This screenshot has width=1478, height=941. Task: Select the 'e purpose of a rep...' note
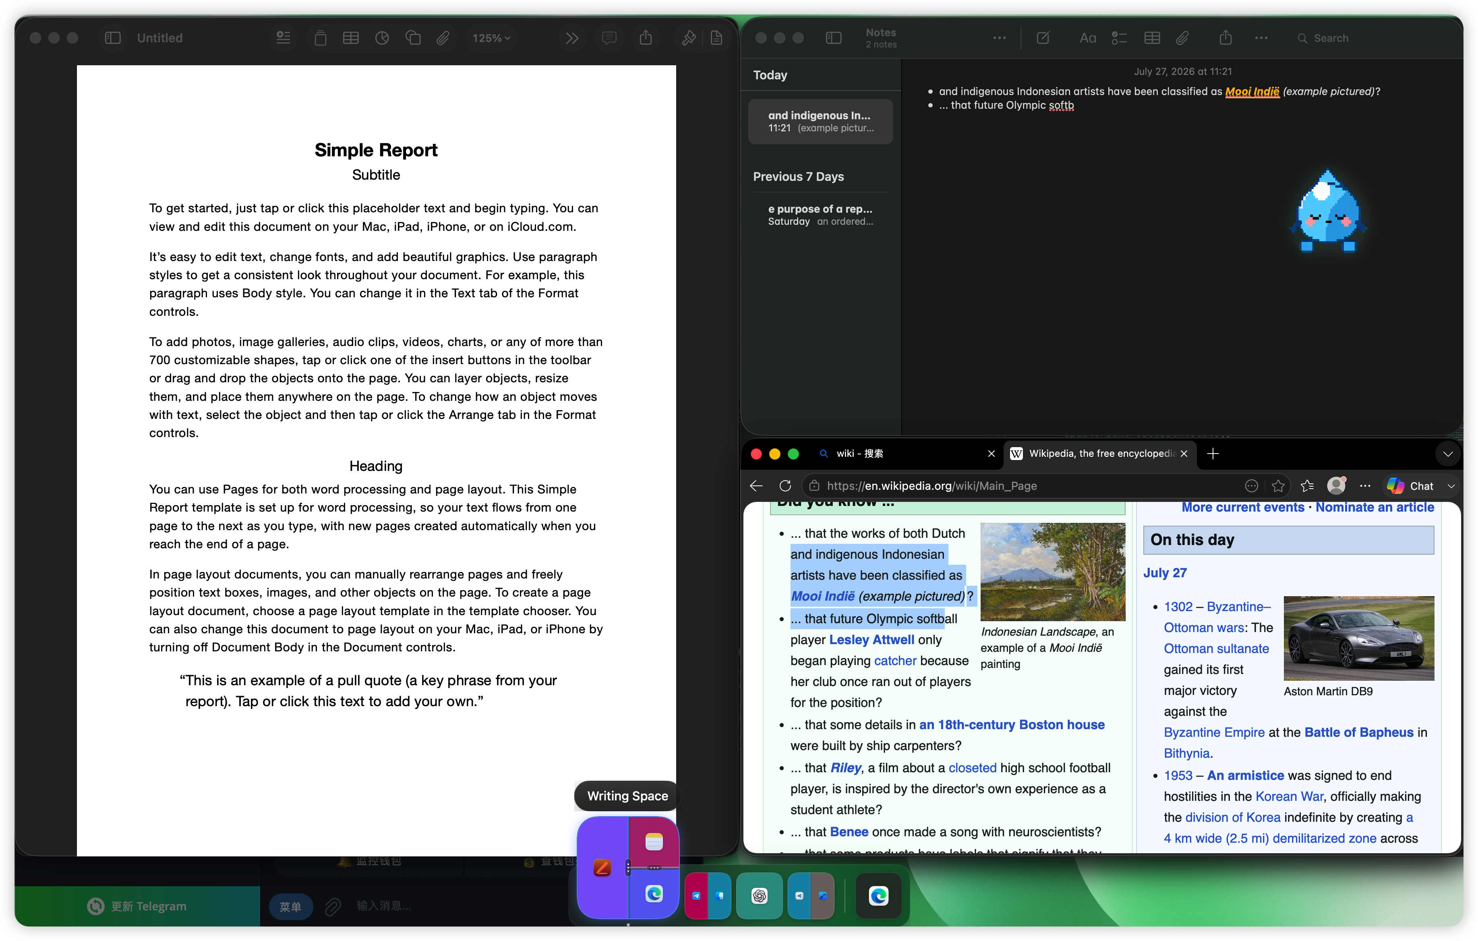coord(821,215)
